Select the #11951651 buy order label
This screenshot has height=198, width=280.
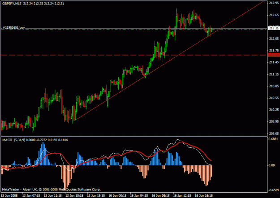point(14,27)
